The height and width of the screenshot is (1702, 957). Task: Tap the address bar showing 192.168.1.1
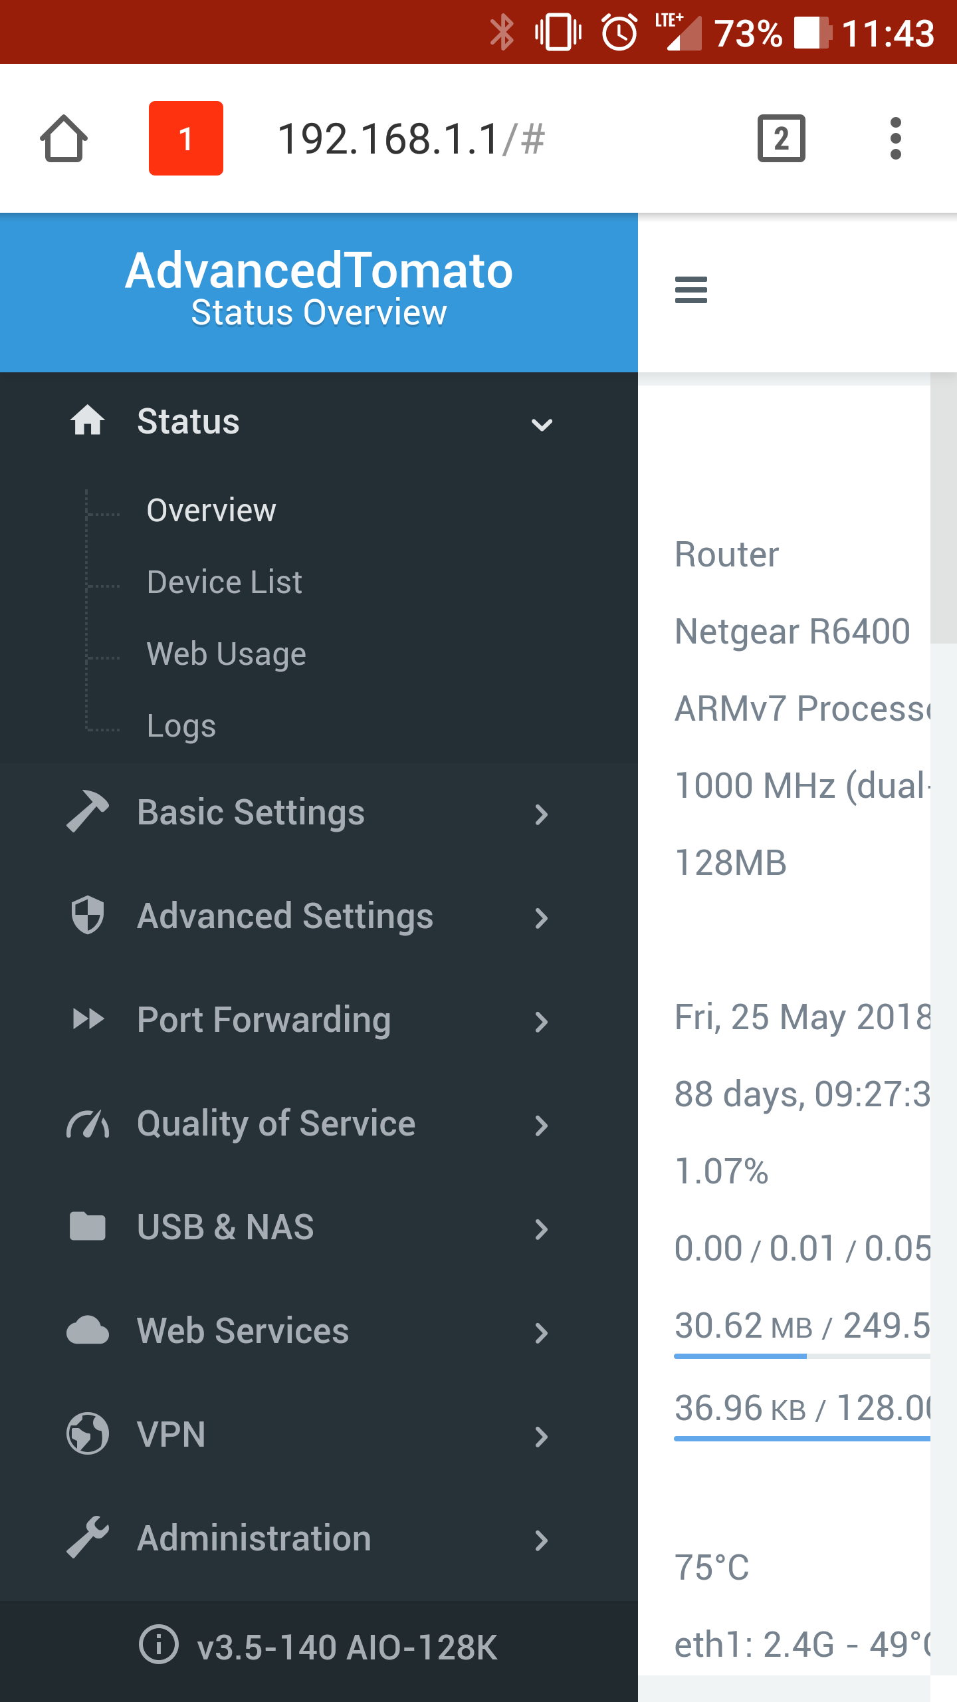pos(412,138)
